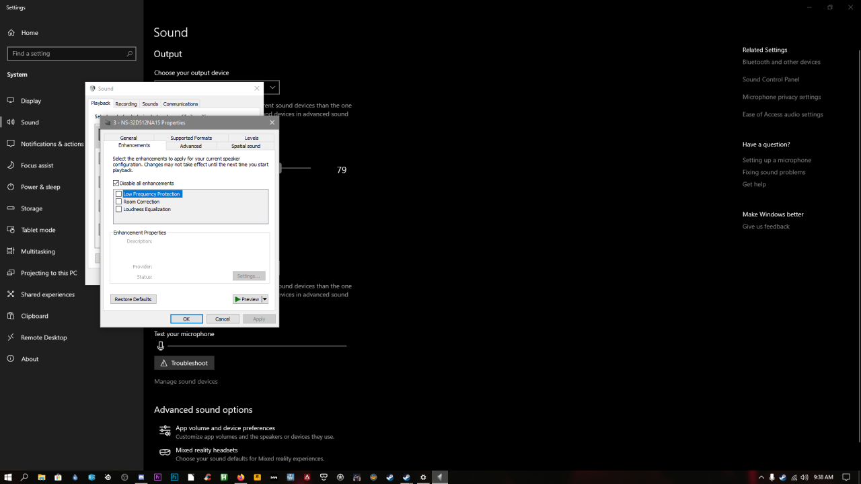Click the Troubleshoot warning icon
Viewport: 861px width, 484px height.
tap(162, 363)
